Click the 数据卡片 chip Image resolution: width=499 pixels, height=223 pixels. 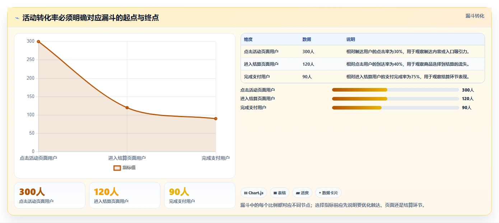coord(328,193)
